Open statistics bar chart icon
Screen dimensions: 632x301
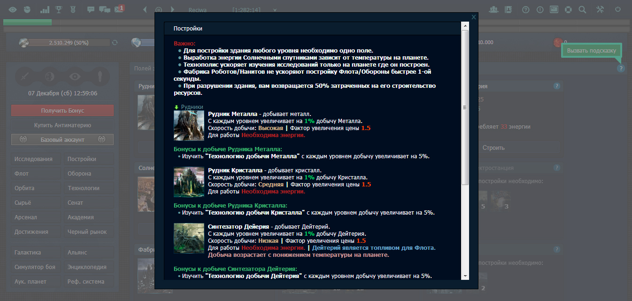pyautogui.click(x=45, y=9)
